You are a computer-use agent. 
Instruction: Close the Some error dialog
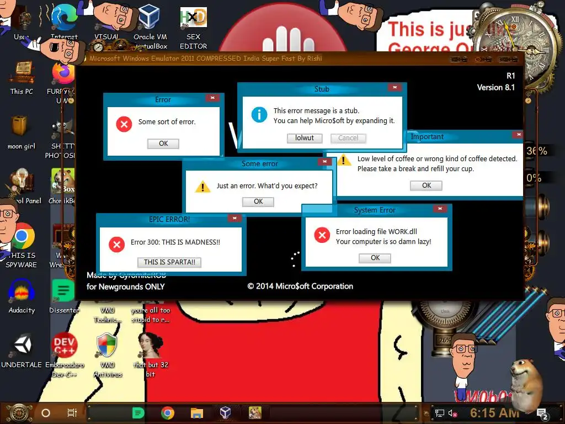[x=324, y=162]
